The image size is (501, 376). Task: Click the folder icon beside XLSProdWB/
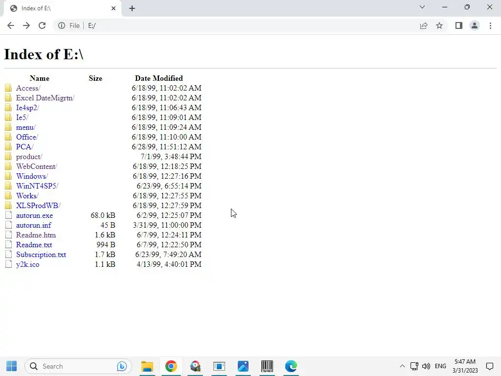[x=9, y=206]
